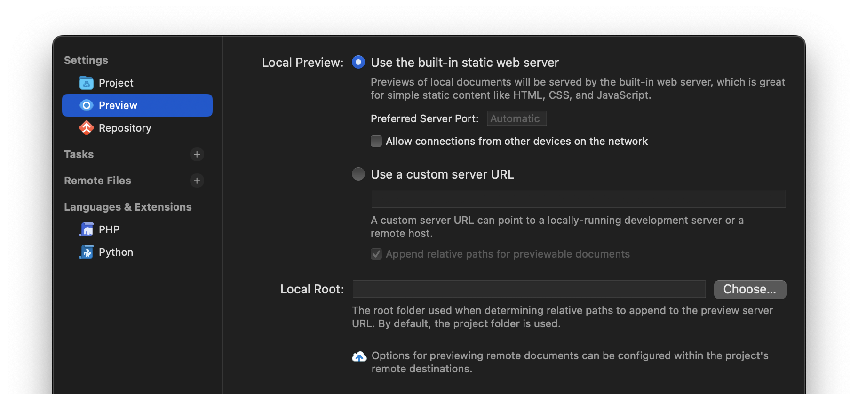Viewport: 858px width, 394px height.
Task: Click the Local Preview label
Action: tap(303, 63)
